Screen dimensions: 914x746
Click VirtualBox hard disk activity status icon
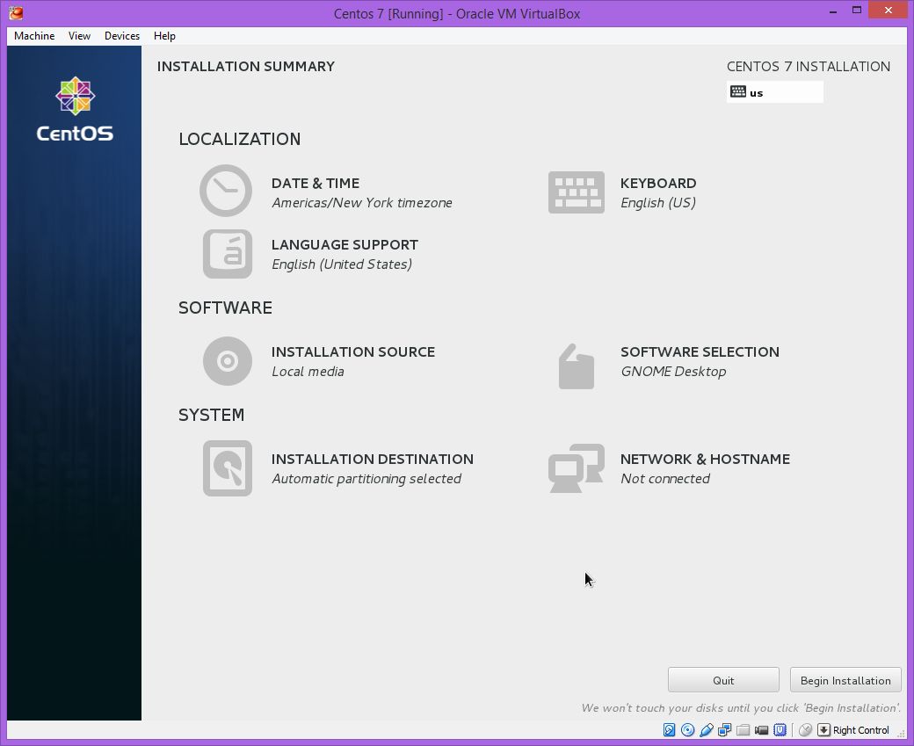[669, 729]
